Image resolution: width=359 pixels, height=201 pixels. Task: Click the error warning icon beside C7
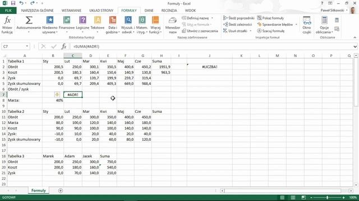point(57,94)
